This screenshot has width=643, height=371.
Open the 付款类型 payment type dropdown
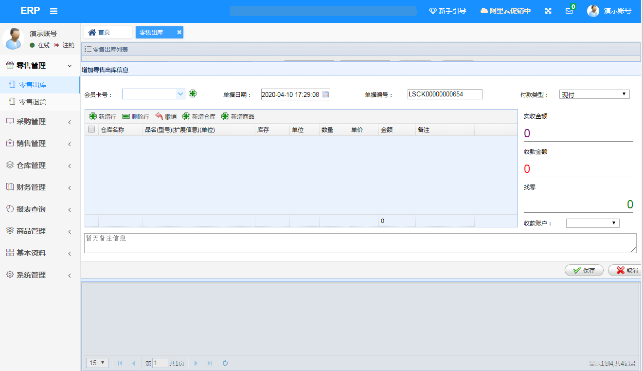594,94
